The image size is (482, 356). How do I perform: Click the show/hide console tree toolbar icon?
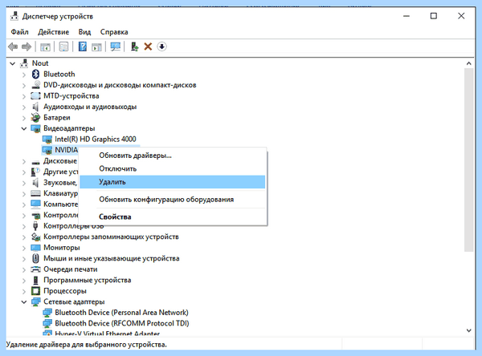tap(45, 47)
